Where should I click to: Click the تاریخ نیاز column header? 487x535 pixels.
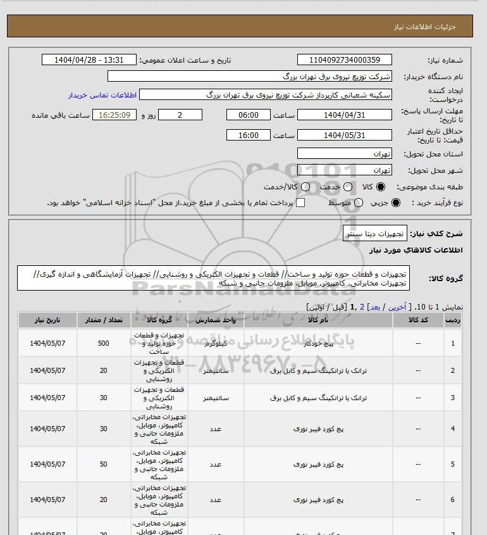tap(47, 320)
